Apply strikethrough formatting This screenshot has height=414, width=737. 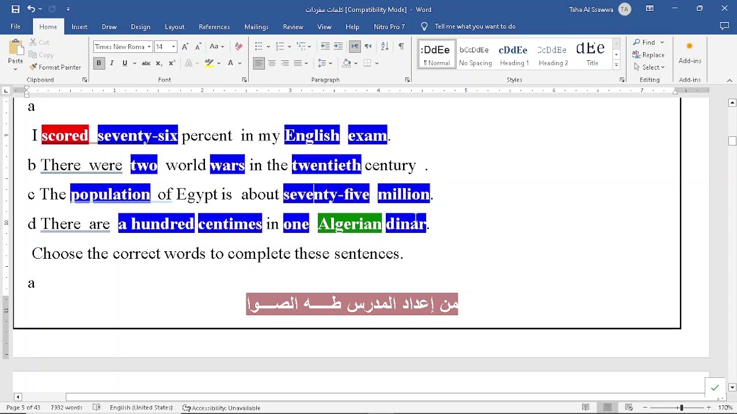click(146, 63)
